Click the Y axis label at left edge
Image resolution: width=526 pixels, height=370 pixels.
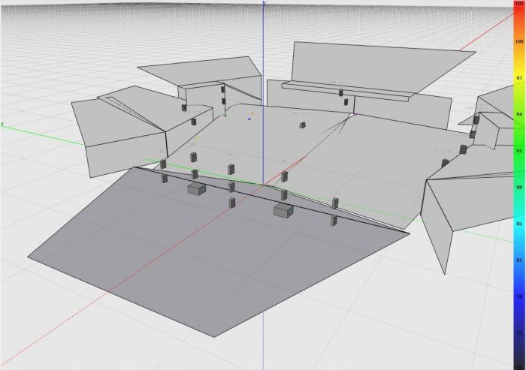[3, 125]
